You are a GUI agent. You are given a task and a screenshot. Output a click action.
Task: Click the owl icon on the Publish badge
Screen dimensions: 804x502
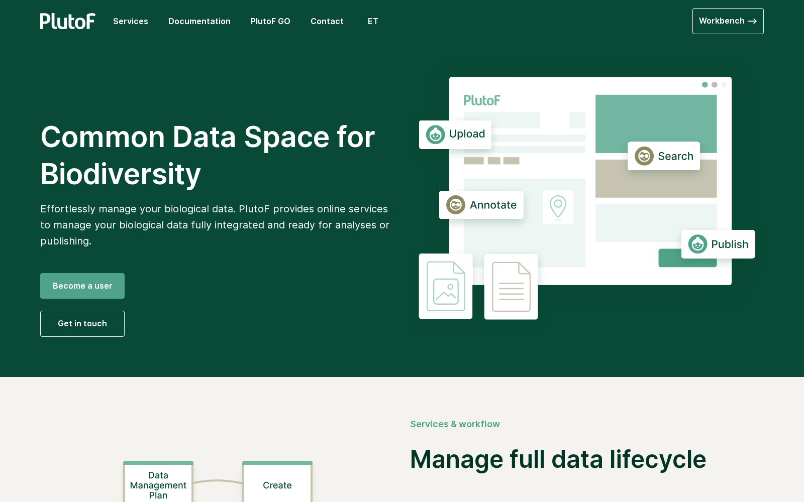pyautogui.click(x=697, y=244)
